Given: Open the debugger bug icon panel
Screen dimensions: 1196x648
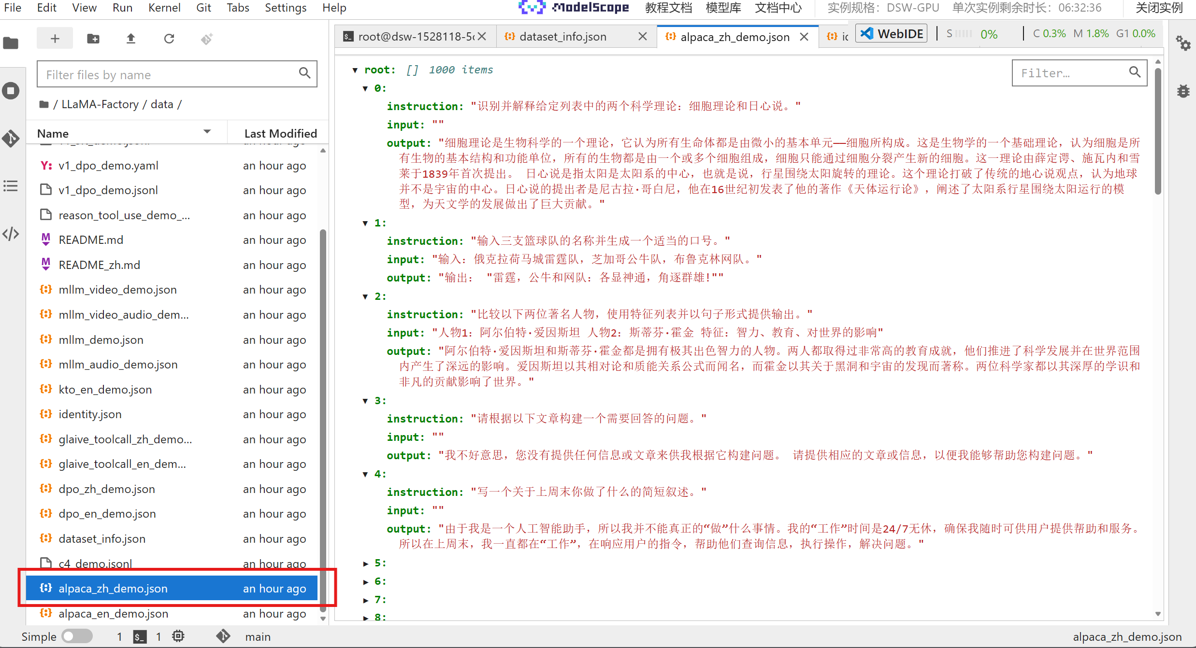Looking at the screenshot, I should click(1183, 91).
